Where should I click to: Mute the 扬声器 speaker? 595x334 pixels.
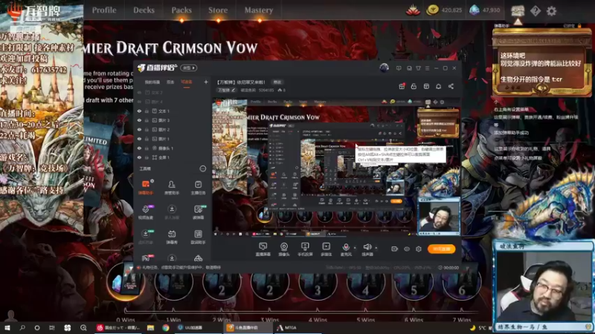[x=367, y=249]
